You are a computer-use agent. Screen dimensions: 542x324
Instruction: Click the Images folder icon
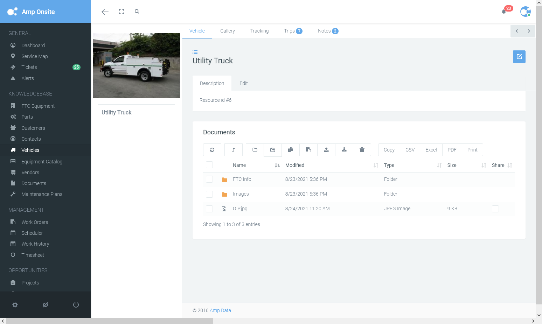225,194
